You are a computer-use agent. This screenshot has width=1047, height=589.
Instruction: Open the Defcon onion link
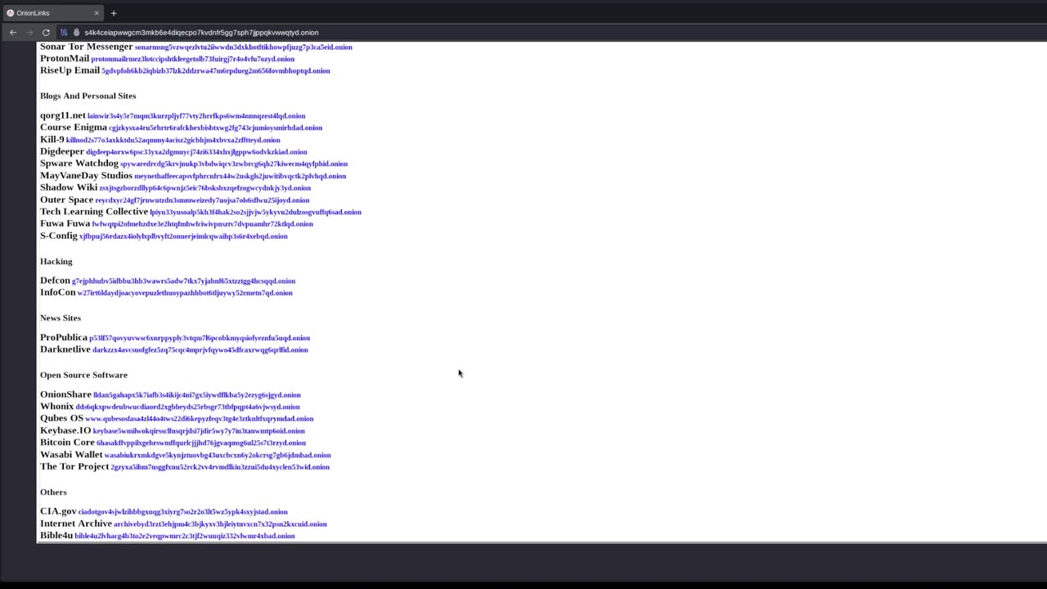tap(184, 281)
